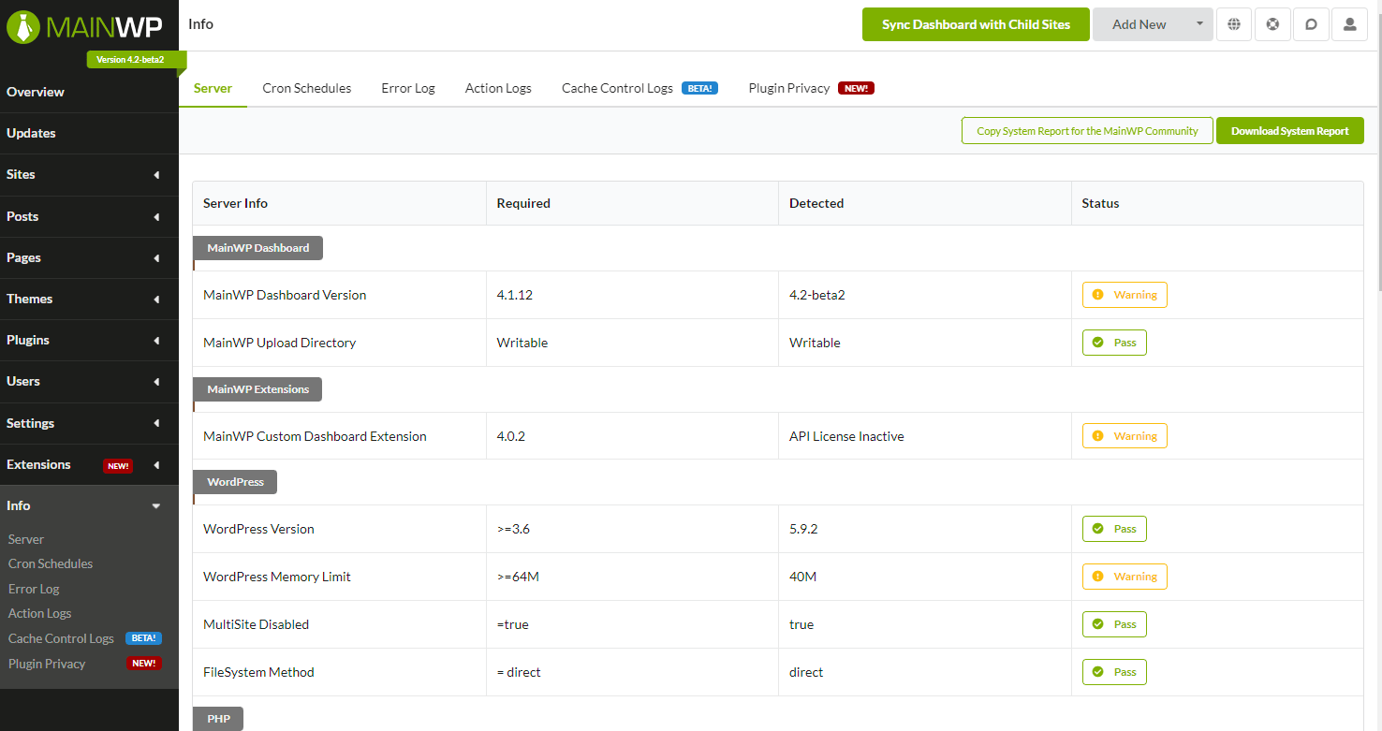This screenshot has height=731, width=1382.
Task: Expand the Themes menu arrow
Action: [x=156, y=300]
